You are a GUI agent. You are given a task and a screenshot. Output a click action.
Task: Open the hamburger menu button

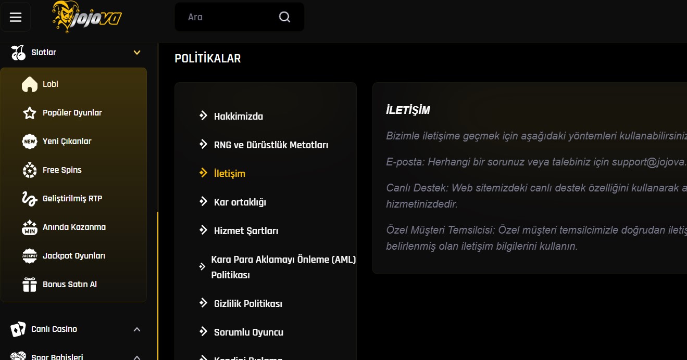click(x=16, y=17)
